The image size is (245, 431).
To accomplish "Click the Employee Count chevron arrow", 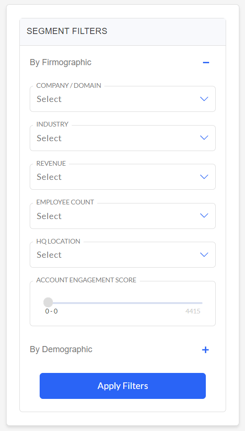I will (x=204, y=215).
